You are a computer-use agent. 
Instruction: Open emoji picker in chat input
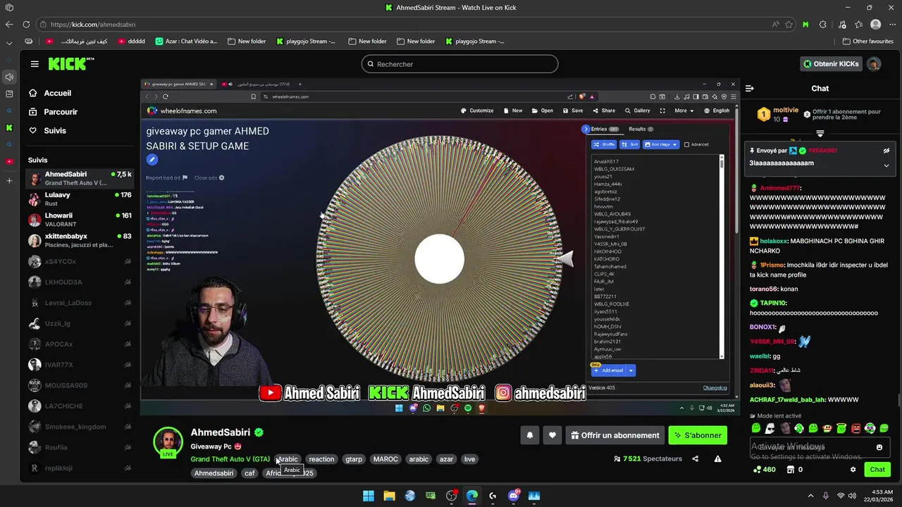[879, 447]
